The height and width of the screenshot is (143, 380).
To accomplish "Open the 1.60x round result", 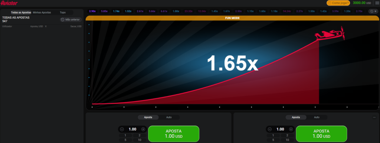I will tap(262, 11).
